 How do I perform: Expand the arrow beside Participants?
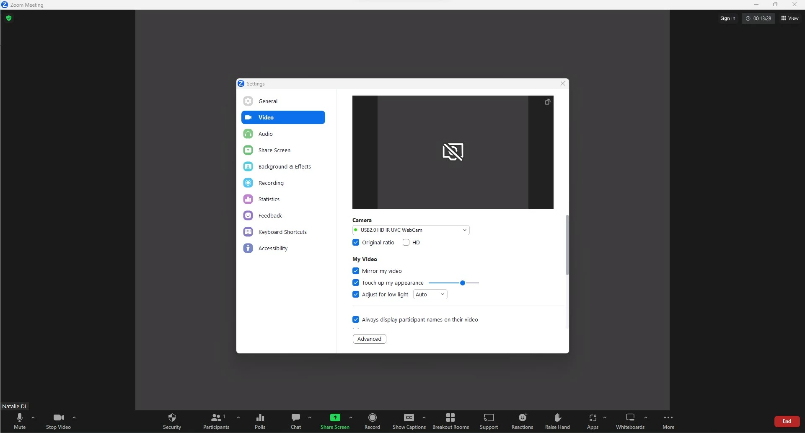pos(238,417)
